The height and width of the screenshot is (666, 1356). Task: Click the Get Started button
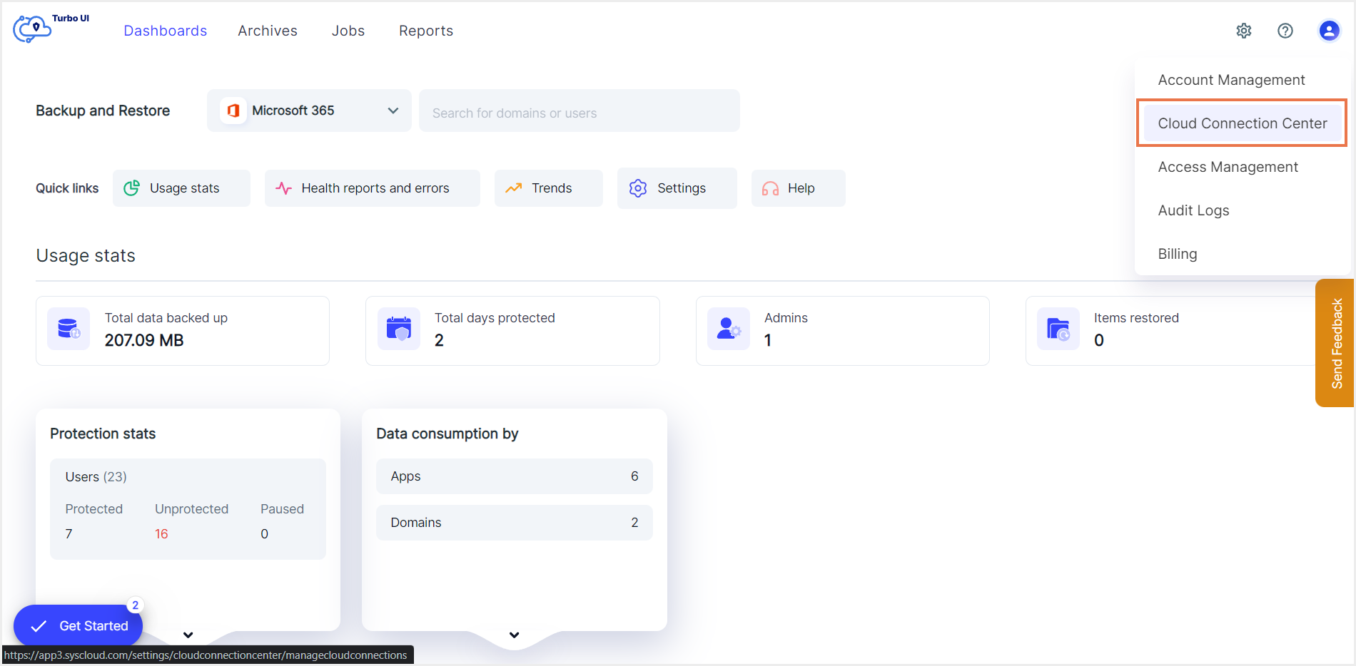[79, 625]
